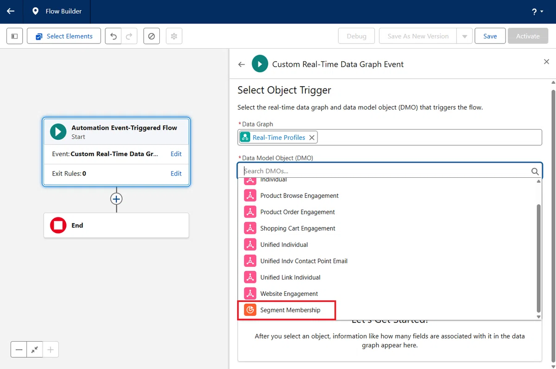Click the Activate button
The image size is (556, 369).
[x=528, y=36]
